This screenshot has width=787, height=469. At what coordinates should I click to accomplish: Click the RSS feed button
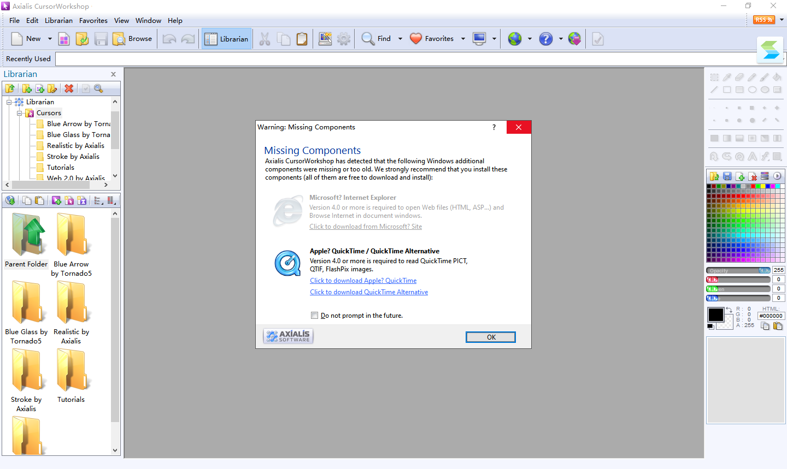point(764,20)
